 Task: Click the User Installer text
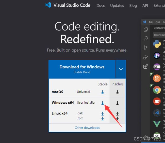(x=86, y=102)
